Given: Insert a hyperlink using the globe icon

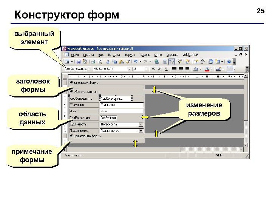Looking at the screenshot, I should (157, 62).
